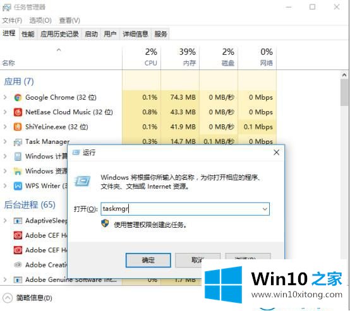The height and width of the screenshot is (311, 350).
Task: Click the AdaptiveSleep process icon
Action: click(x=18, y=221)
